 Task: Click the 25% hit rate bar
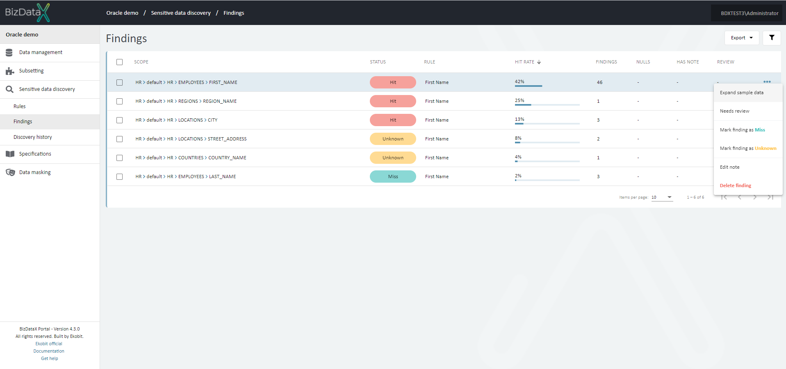click(x=547, y=104)
